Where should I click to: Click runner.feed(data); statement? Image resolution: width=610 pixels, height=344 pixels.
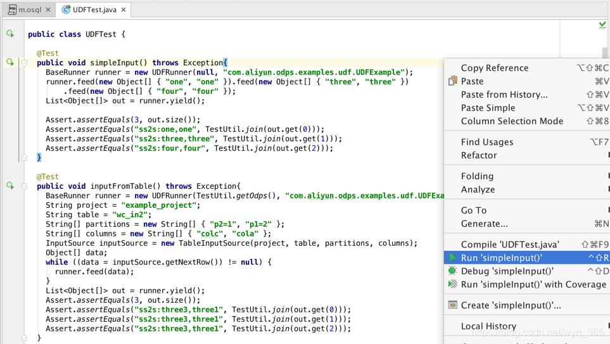[x=94, y=272]
